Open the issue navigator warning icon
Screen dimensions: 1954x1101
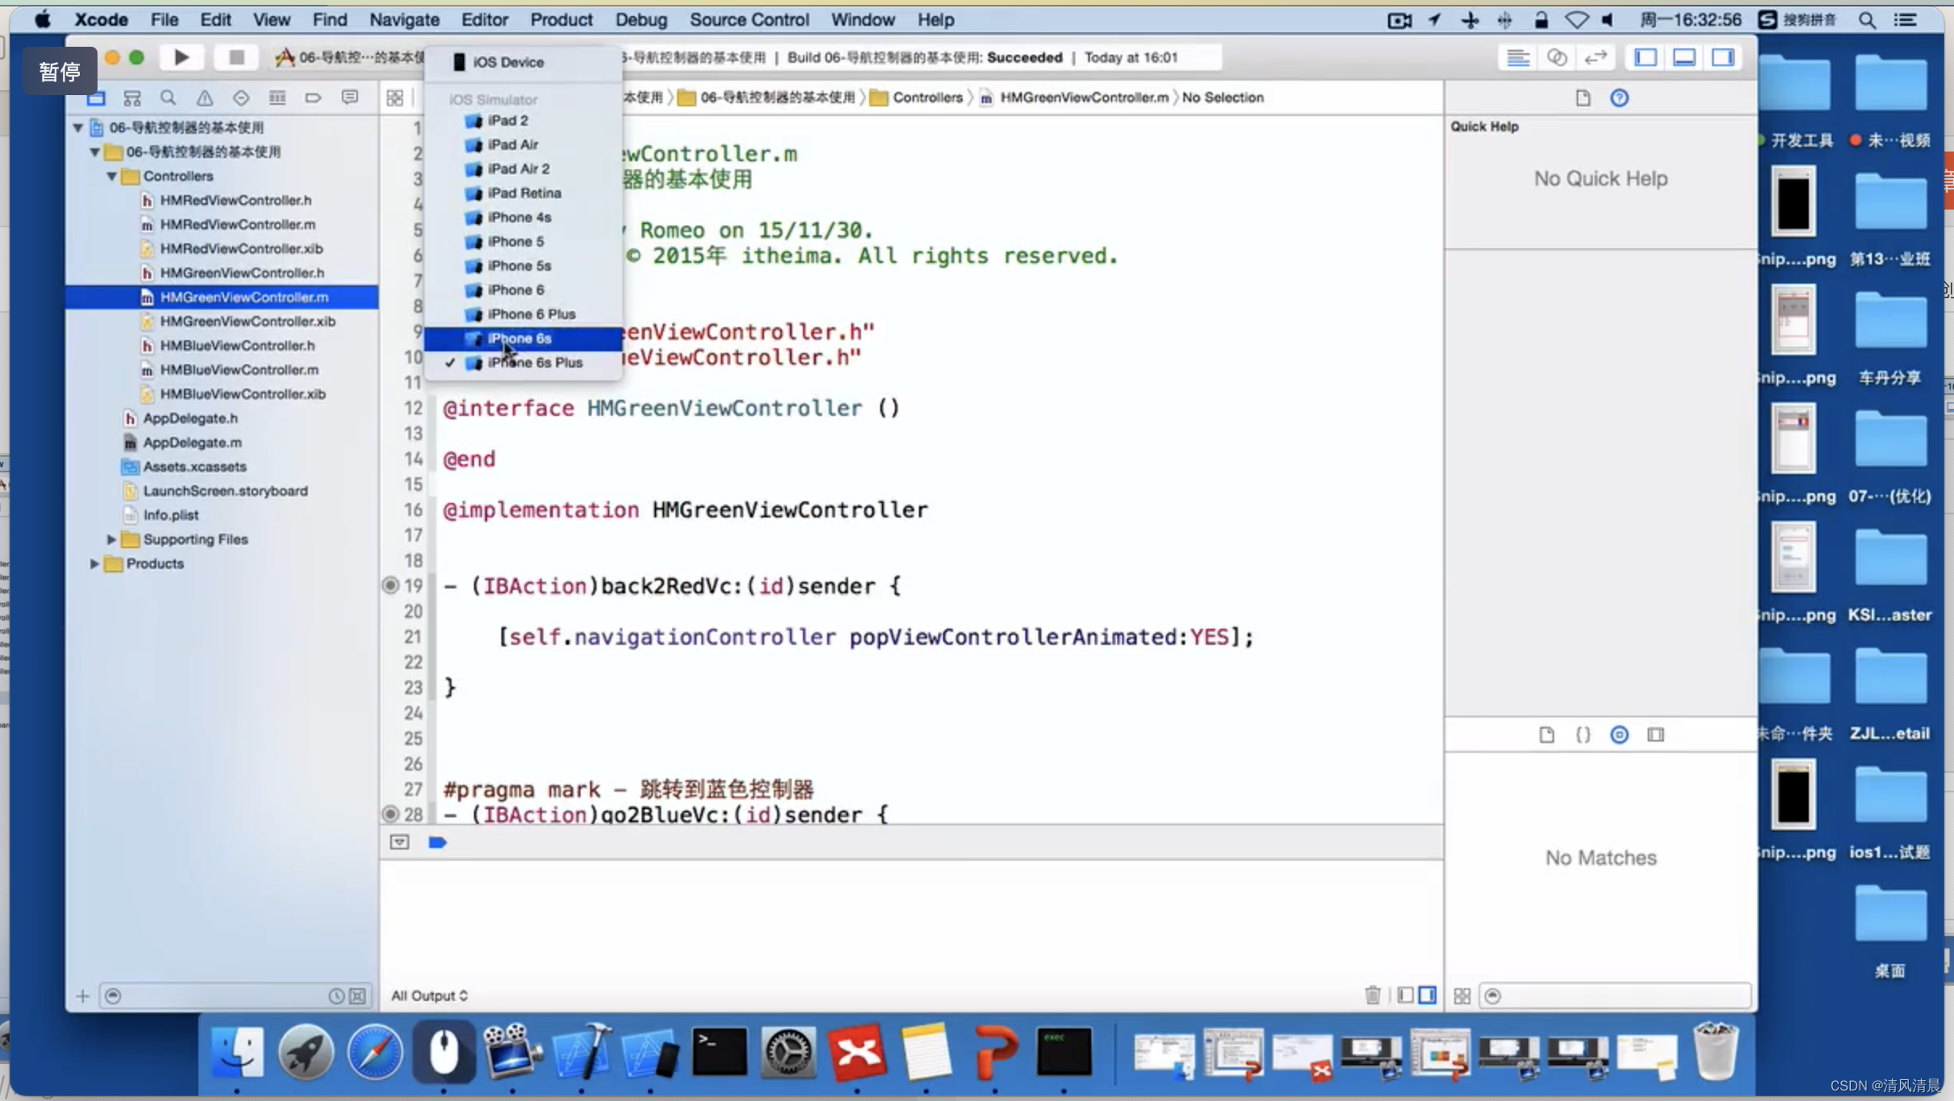(x=205, y=98)
